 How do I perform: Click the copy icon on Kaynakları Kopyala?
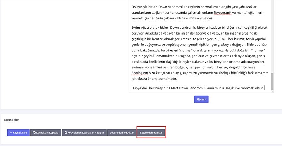coord(34,133)
